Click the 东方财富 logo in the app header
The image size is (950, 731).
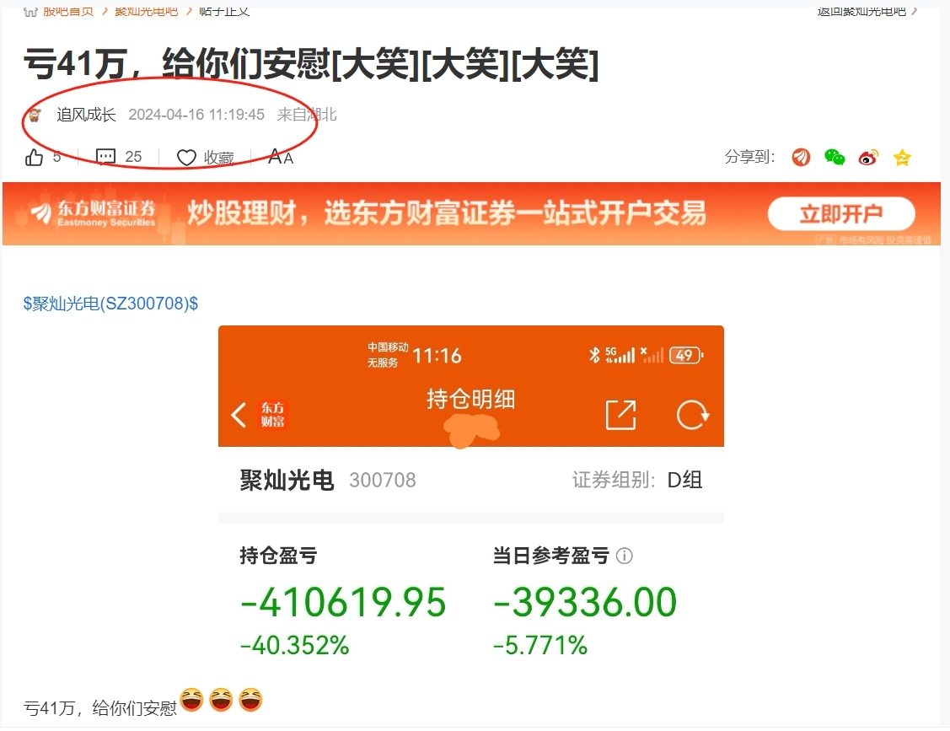tap(272, 415)
